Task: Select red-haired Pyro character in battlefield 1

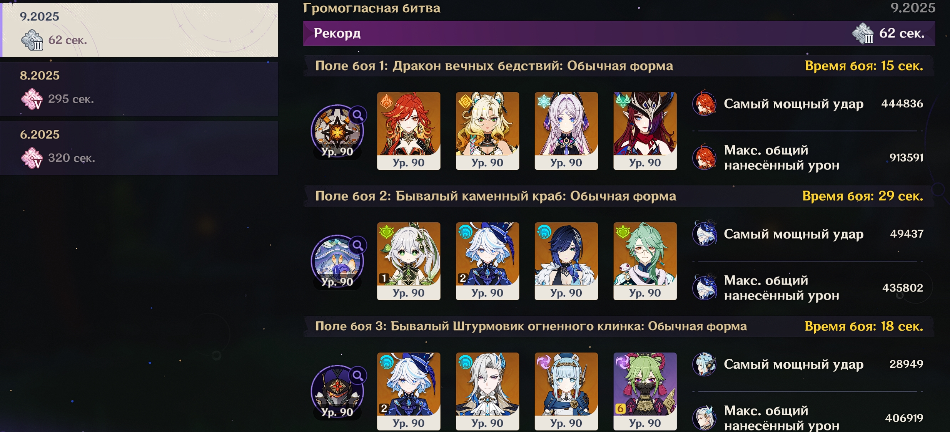Action: [409, 131]
